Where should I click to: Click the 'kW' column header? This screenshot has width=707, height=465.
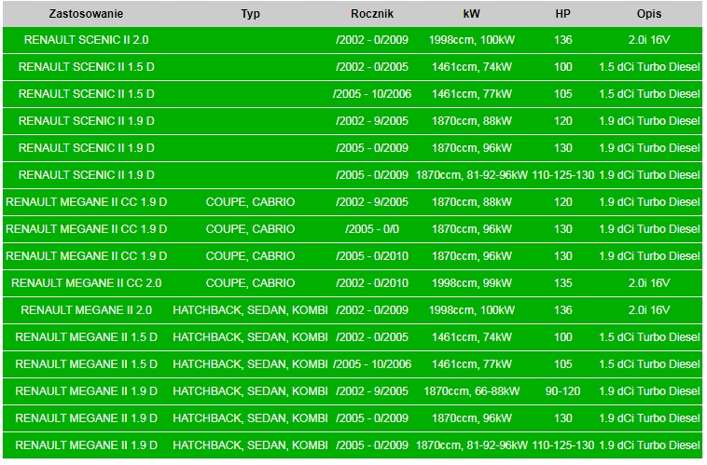tap(471, 14)
